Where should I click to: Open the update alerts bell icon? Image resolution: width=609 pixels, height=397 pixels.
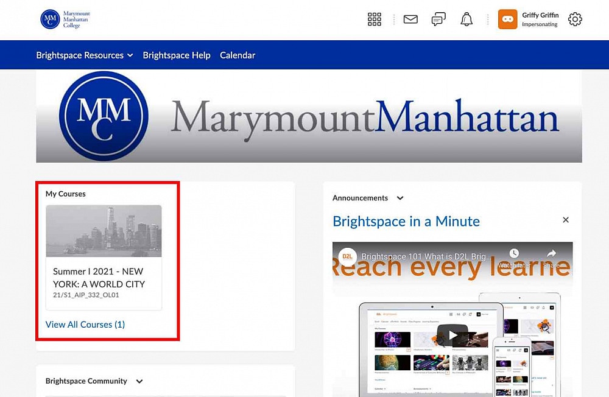click(466, 19)
